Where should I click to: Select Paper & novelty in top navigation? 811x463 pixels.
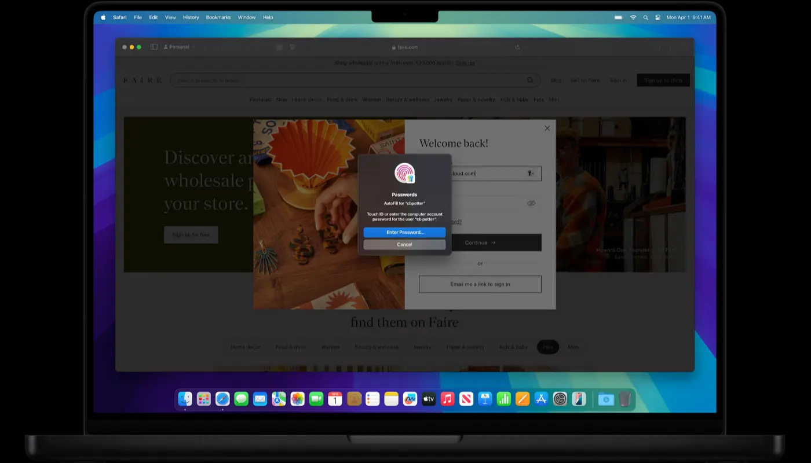pos(476,100)
